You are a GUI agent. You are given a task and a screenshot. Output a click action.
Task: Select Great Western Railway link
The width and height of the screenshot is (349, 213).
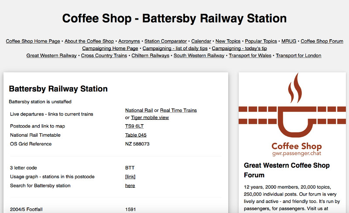click(x=51, y=56)
